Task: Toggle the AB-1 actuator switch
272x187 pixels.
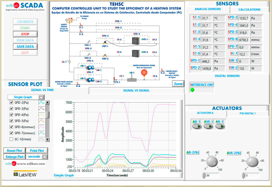Action: [197, 126]
